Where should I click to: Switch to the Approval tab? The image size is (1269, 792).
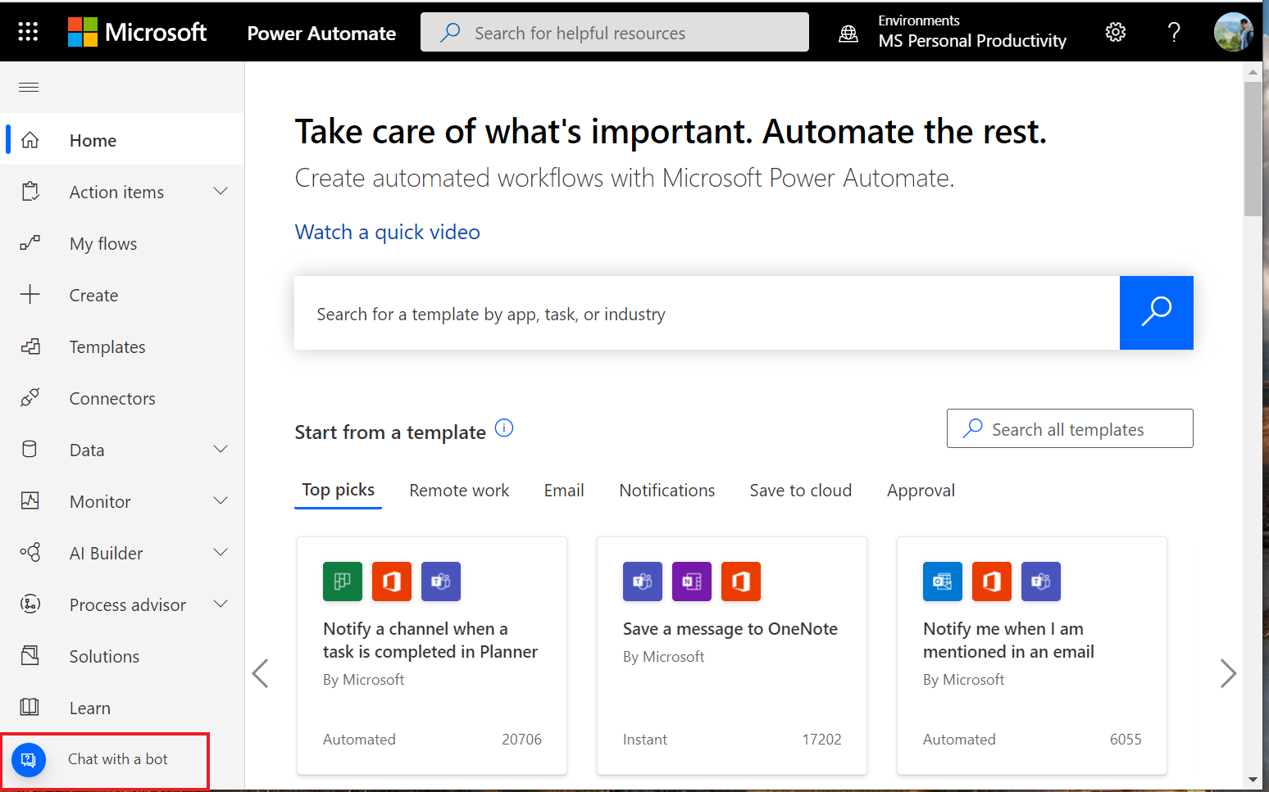[x=921, y=490]
